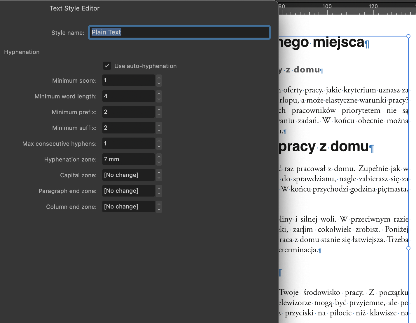Decrease Column end zone value
The width and height of the screenshot is (416, 323).
(x=159, y=210)
